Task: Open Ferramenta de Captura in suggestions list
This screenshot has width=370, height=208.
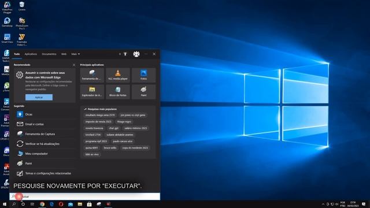Action: pyautogui.click(x=45, y=134)
